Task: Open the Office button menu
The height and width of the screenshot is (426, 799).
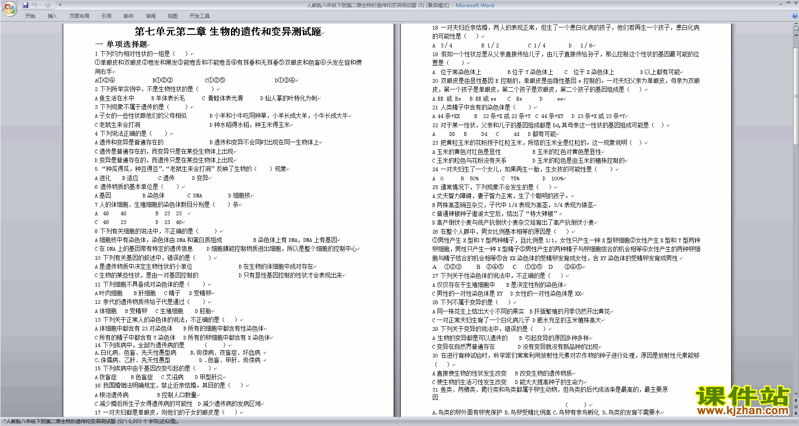Action: [9, 8]
